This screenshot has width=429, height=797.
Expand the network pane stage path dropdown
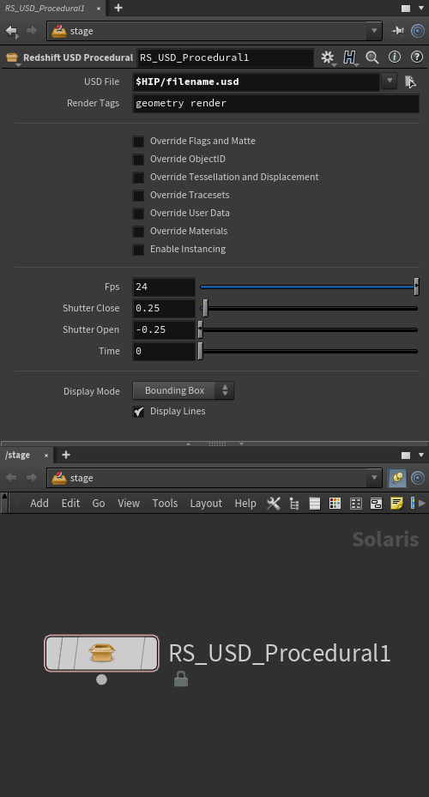tap(374, 478)
